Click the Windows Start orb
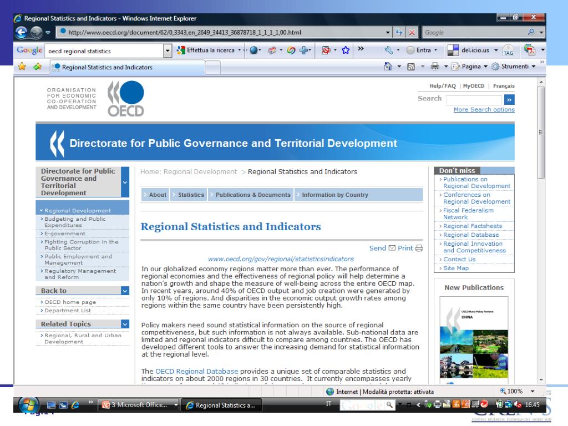Screen dimensions: 568x426 pos(29,405)
